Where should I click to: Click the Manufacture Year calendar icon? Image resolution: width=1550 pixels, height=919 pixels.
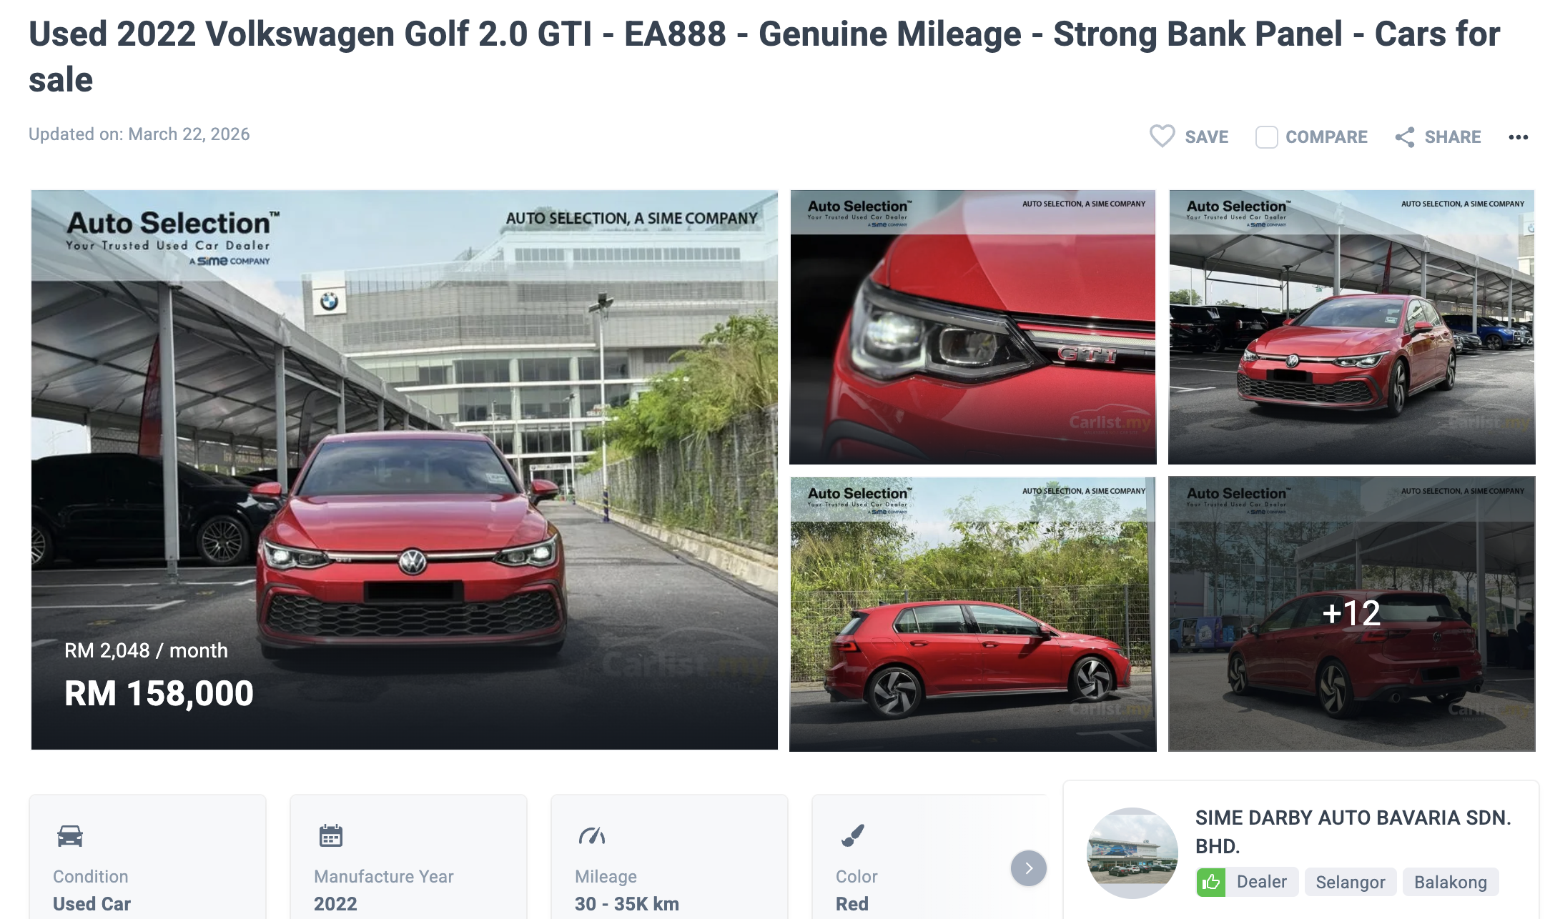point(331,835)
